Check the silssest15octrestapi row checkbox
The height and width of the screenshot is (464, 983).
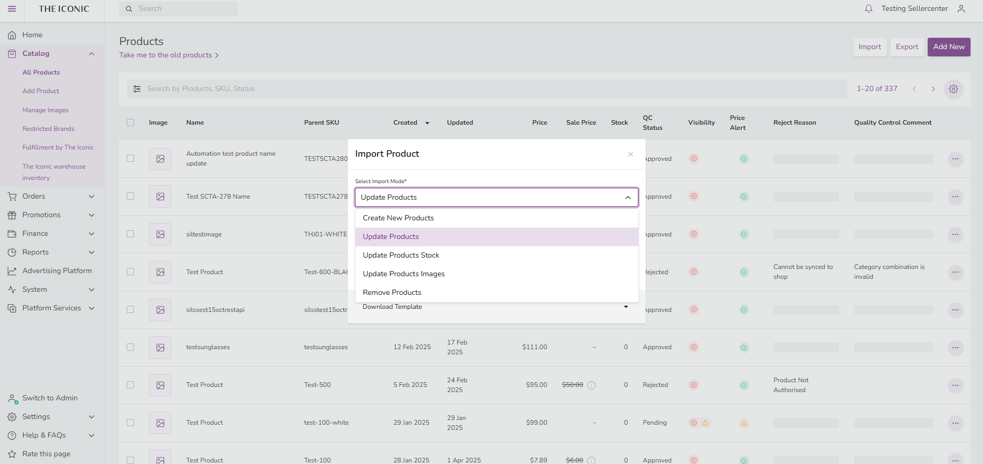coord(130,309)
